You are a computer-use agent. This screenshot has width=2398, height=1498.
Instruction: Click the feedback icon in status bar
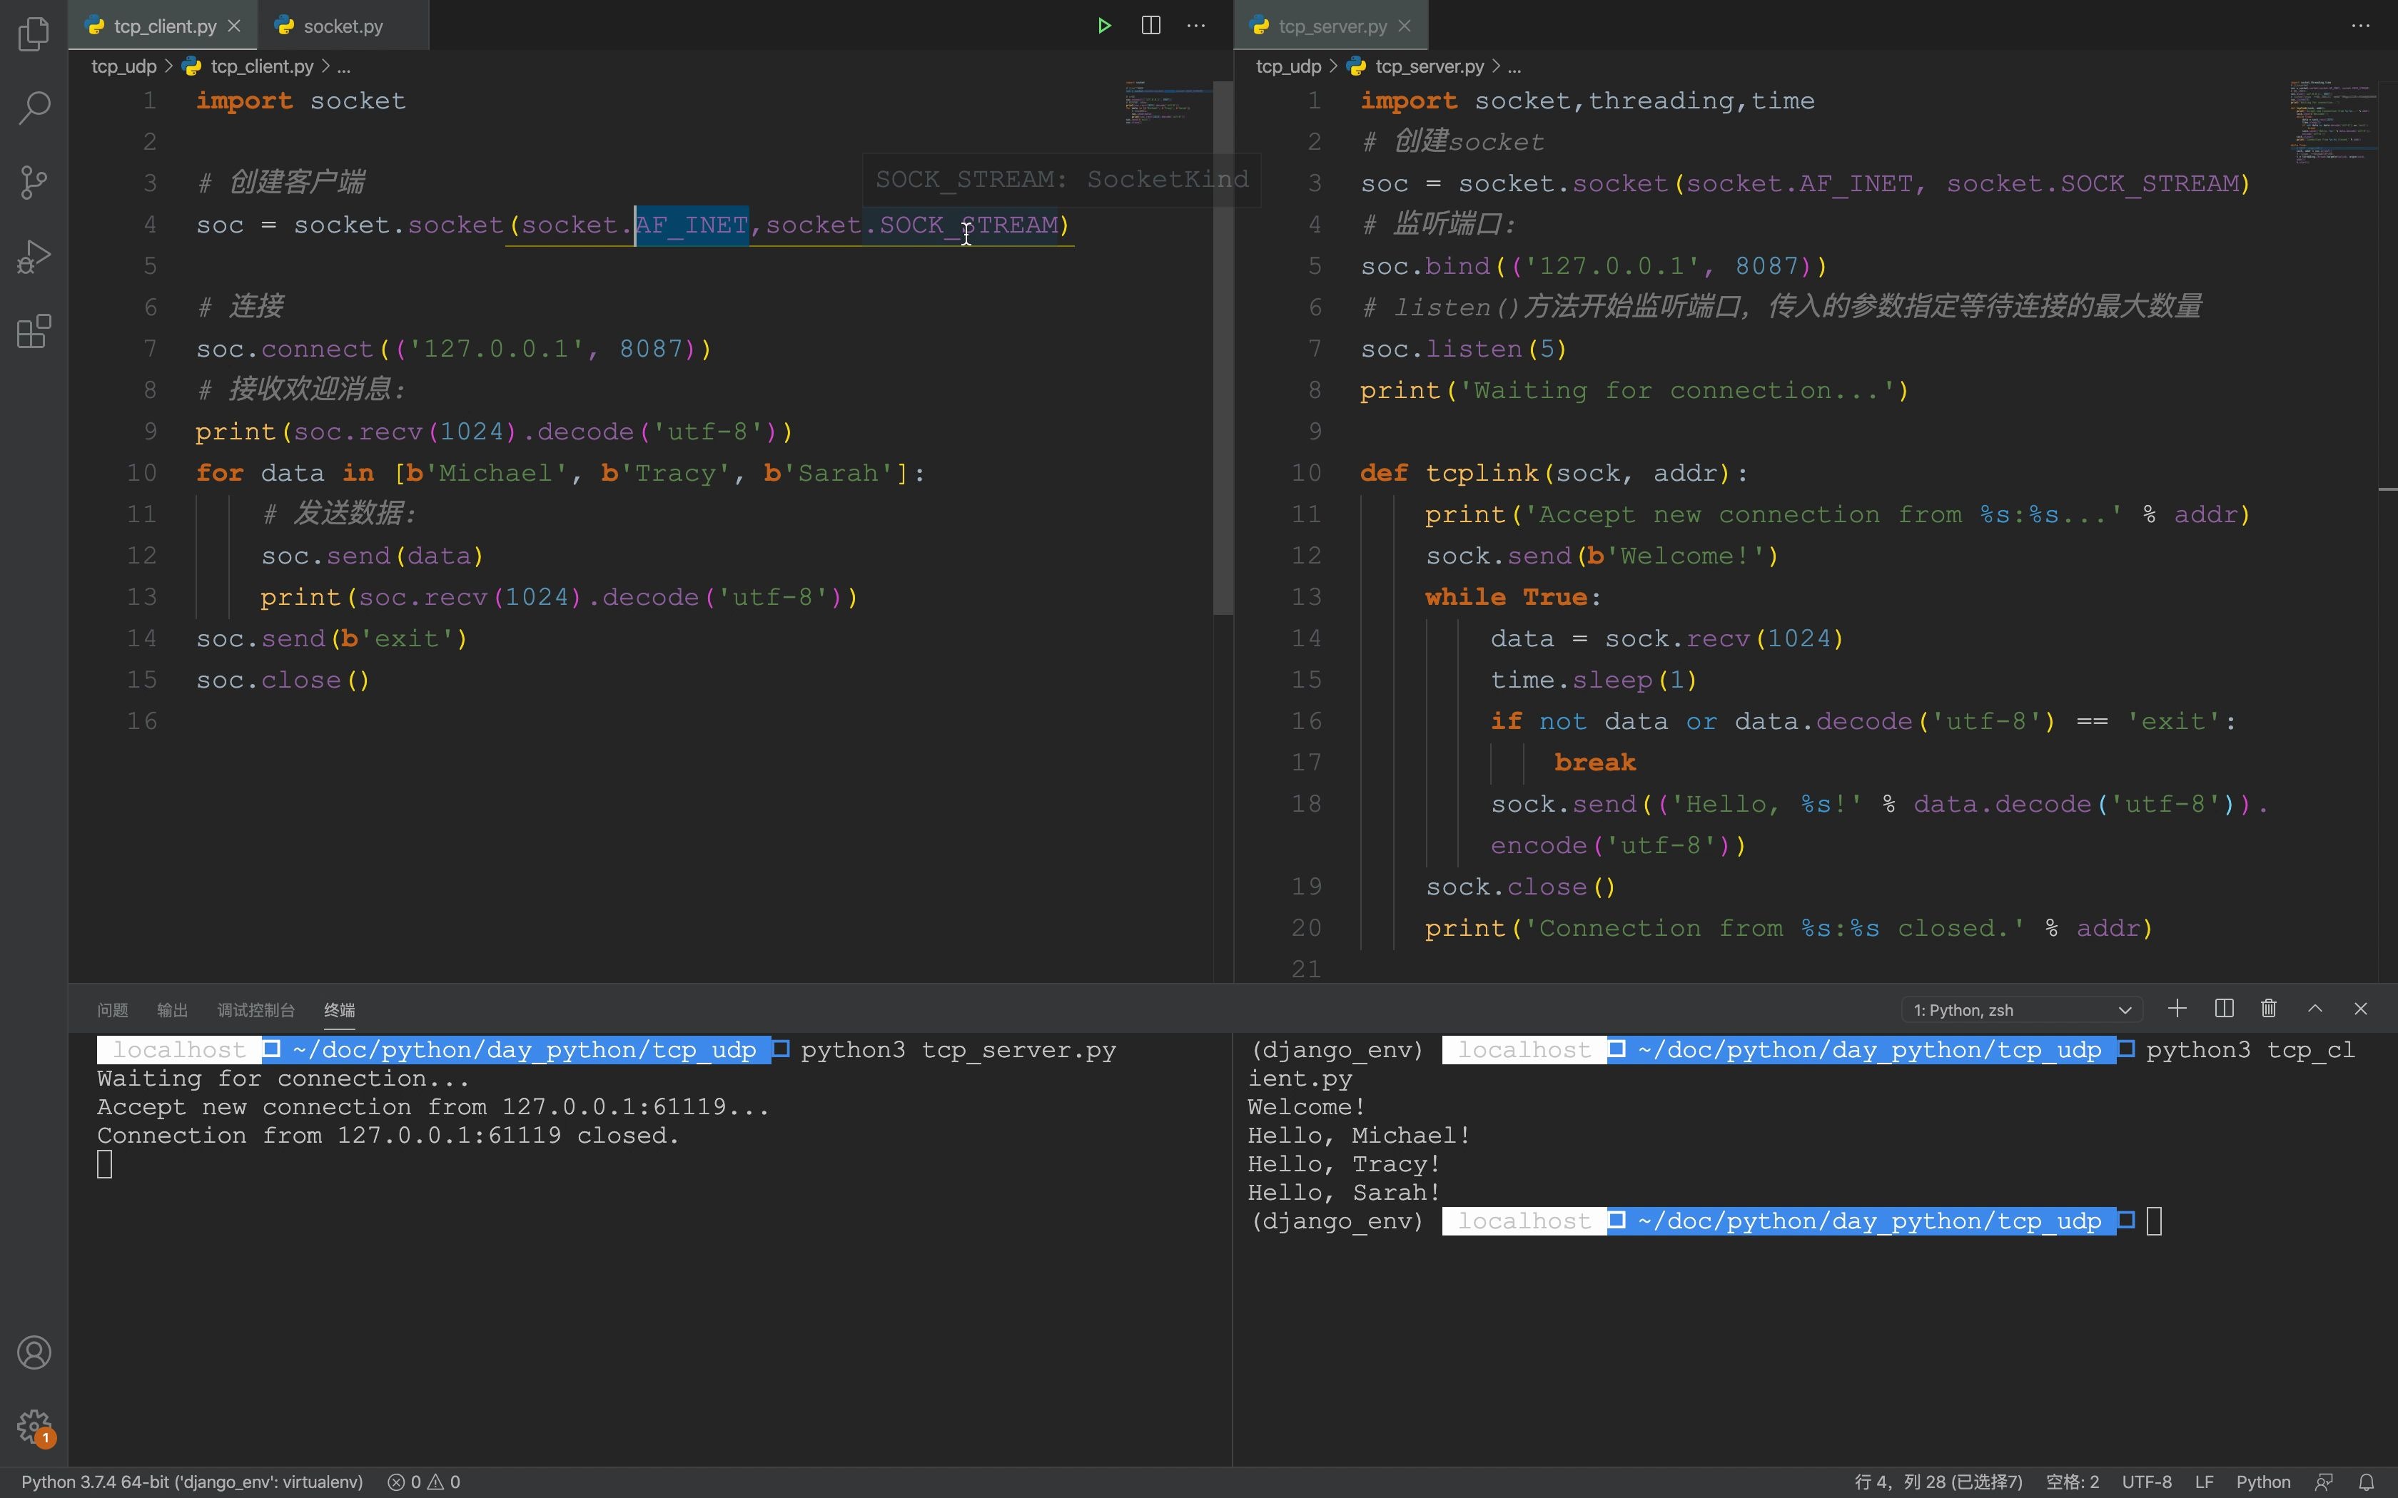2324,1482
